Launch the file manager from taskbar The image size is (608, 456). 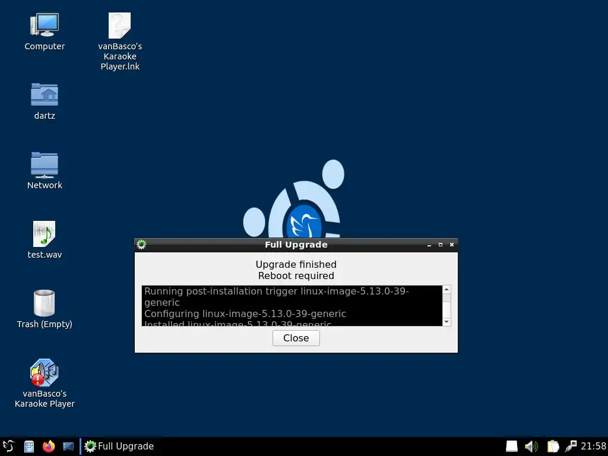[29, 446]
